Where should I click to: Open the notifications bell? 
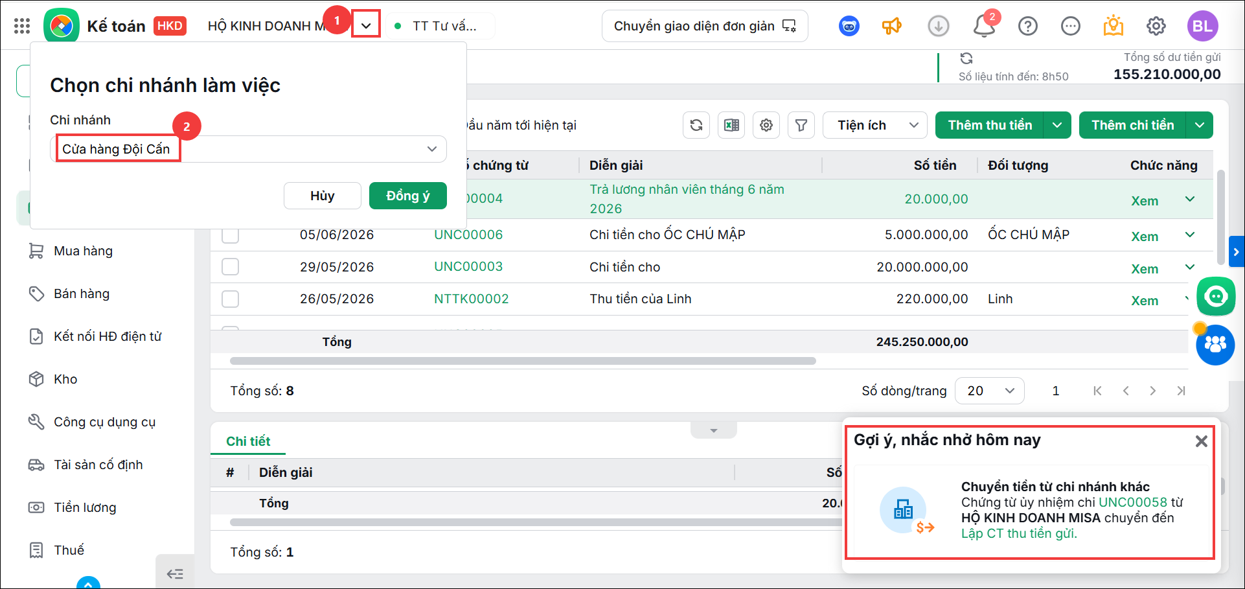coord(985,26)
